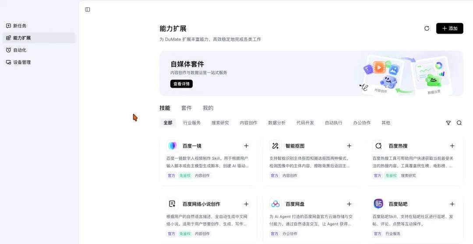Filter skills by 搜索研究

[x=220, y=122]
